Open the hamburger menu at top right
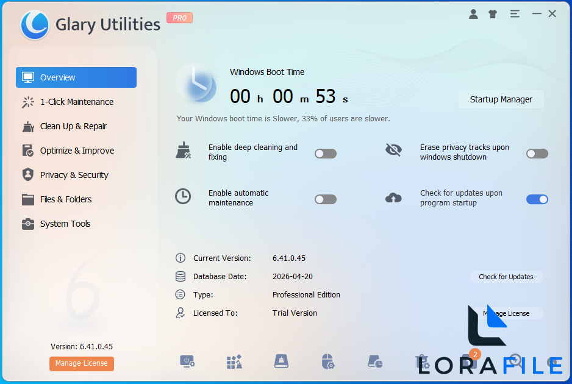572x384 pixels. [x=515, y=13]
